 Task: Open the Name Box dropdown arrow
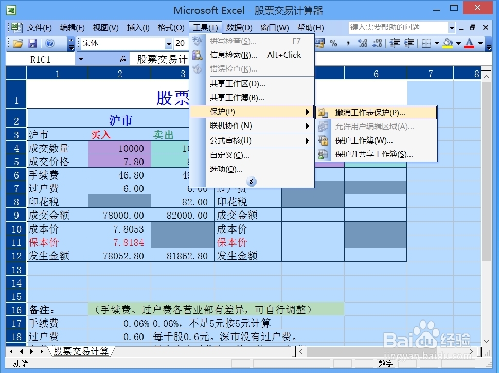click(81, 59)
